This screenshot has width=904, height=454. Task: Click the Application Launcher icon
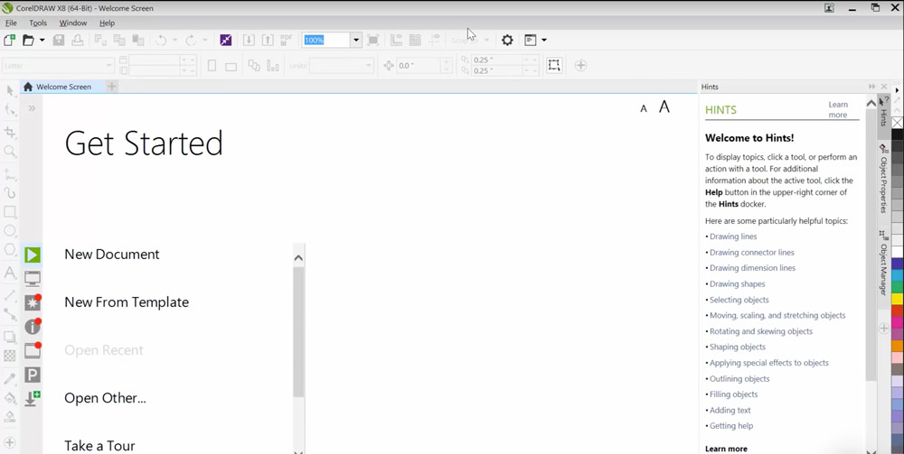click(531, 41)
